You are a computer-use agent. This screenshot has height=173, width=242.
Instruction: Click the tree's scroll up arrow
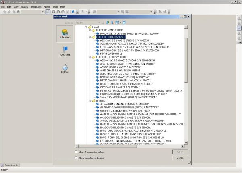coord(186,27)
